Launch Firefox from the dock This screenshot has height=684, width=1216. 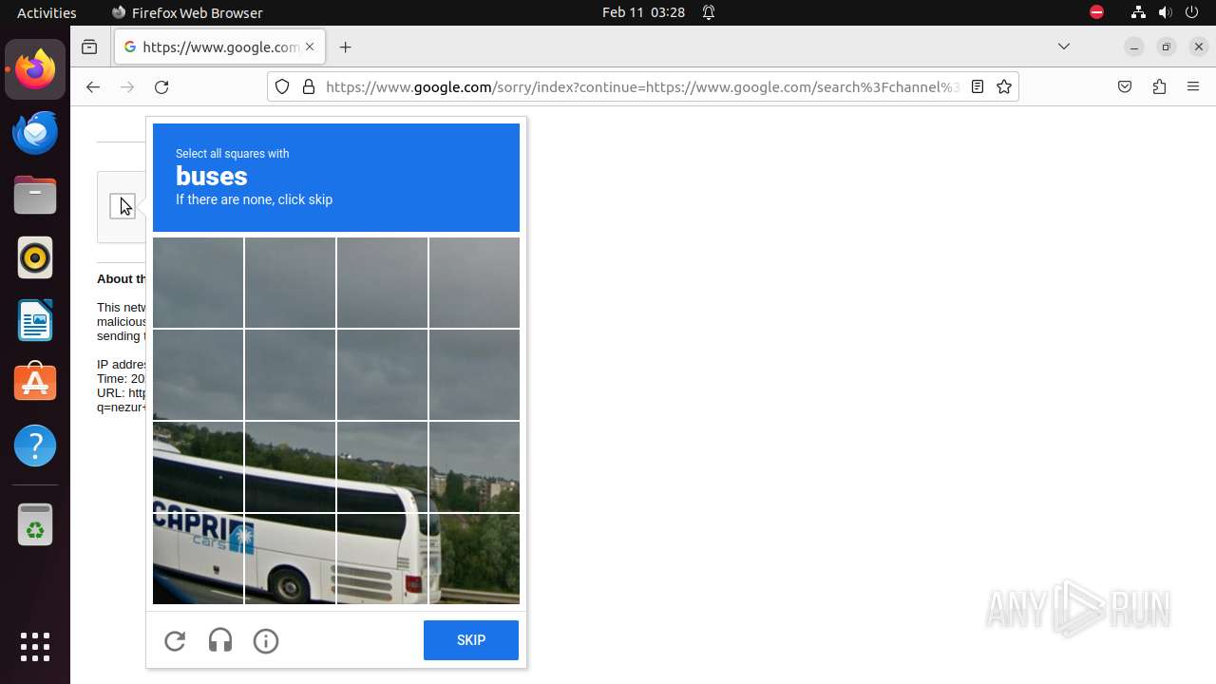pos(35,69)
